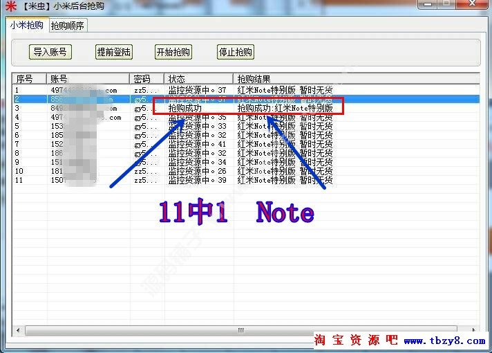Click the 抢购成功 status cell in row 3
This screenshot has width=492, height=353.
tap(184, 109)
